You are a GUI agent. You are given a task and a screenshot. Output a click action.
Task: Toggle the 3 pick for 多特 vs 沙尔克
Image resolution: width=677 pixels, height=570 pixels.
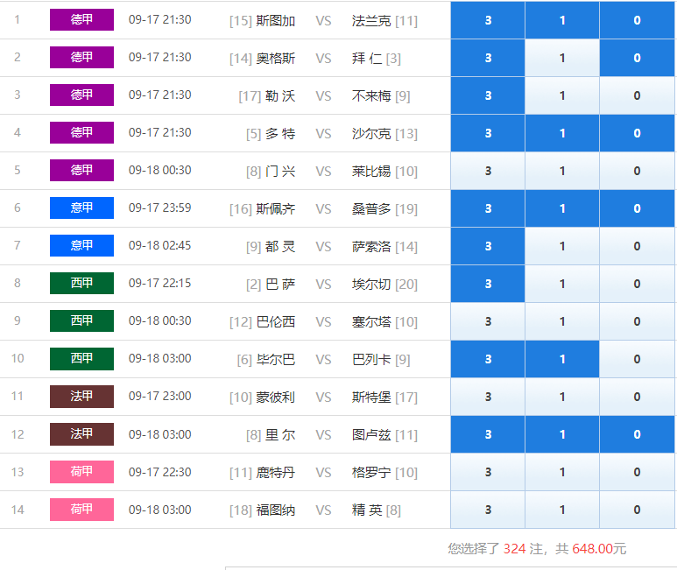click(x=488, y=133)
